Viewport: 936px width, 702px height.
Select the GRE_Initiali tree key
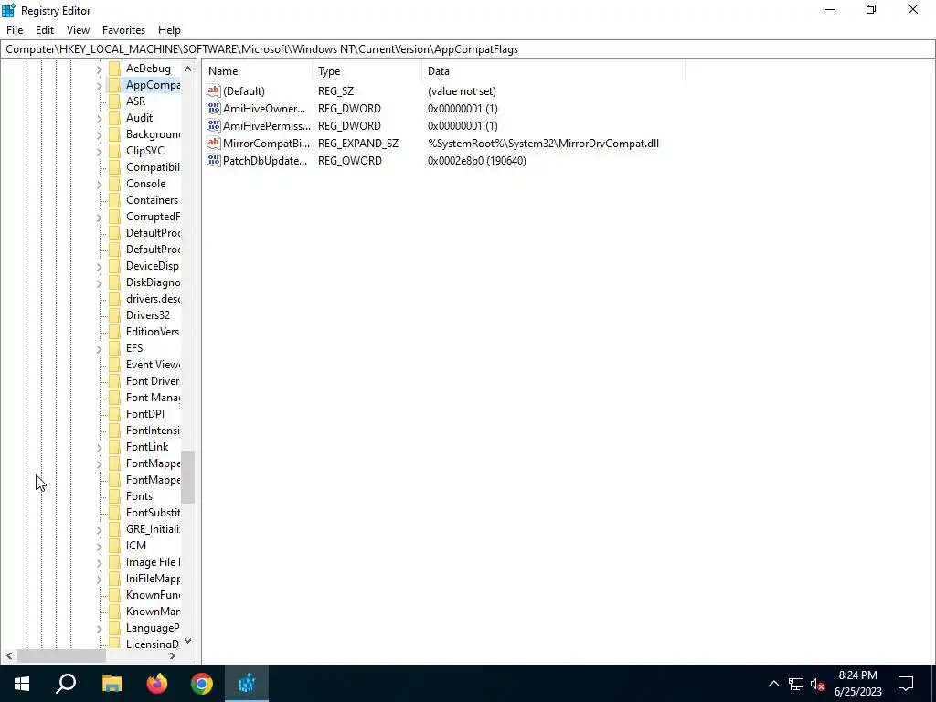pyautogui.click(x=153, y=529)
